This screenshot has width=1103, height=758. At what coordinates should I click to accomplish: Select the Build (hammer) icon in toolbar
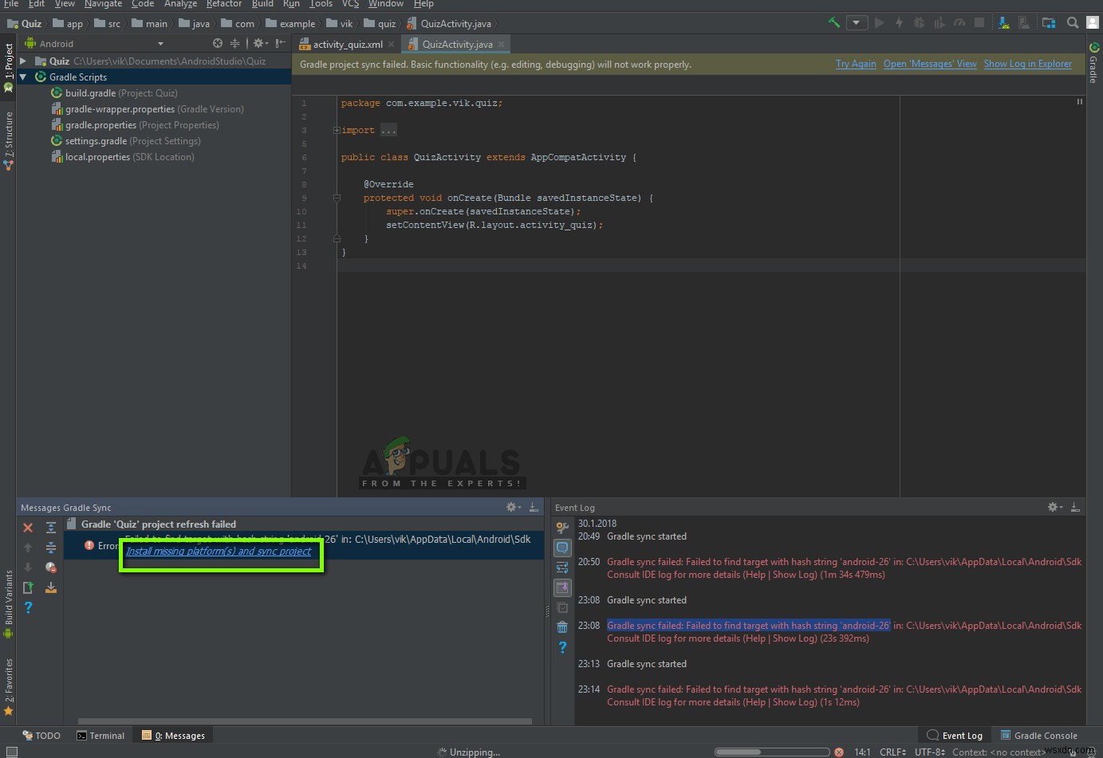tap(833, 22)
